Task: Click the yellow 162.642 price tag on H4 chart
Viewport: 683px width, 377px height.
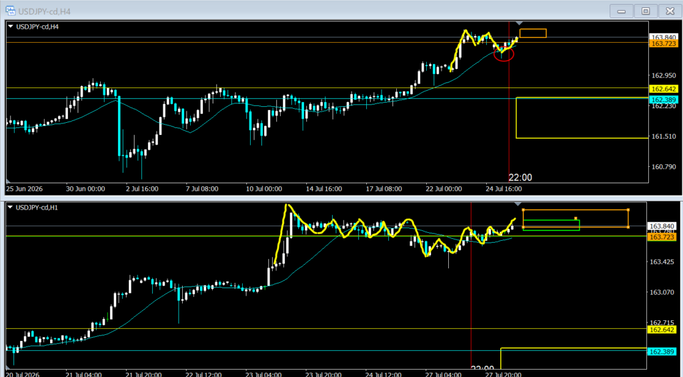Action: point(663,89)
